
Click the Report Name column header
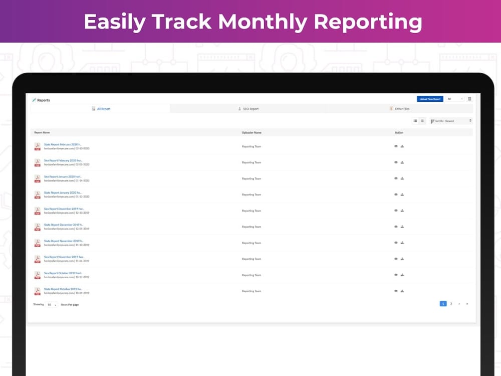[x=42, y=132]
